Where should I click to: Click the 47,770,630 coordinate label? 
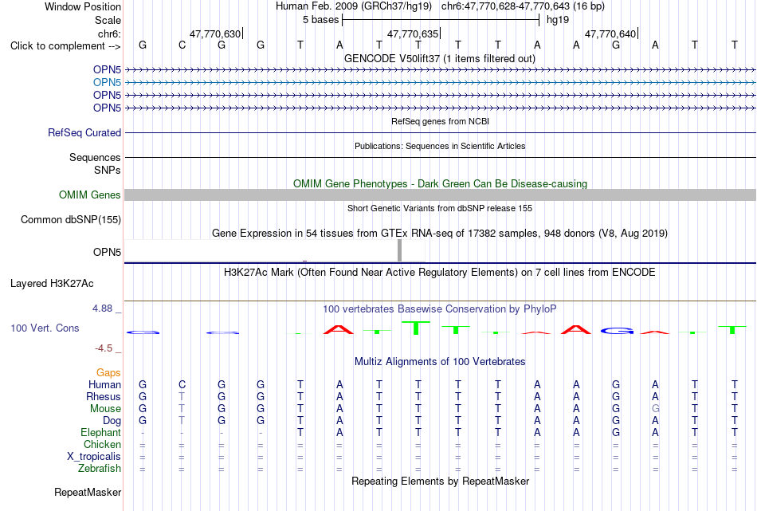215,33
